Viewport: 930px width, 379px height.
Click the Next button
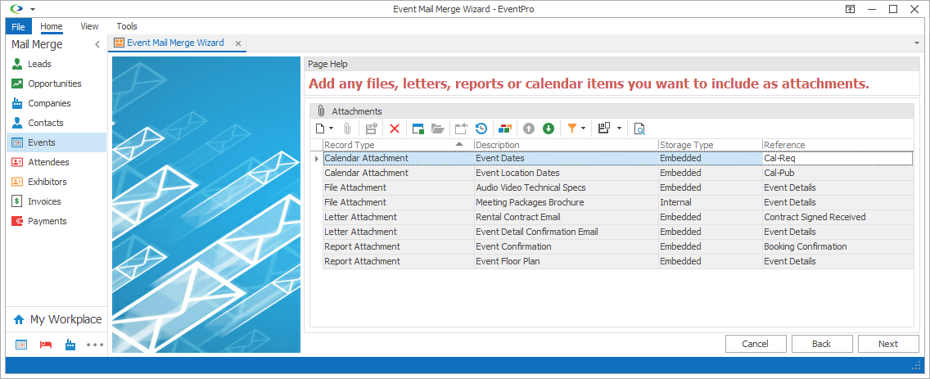pyautogui.click(x=888, y=344)
